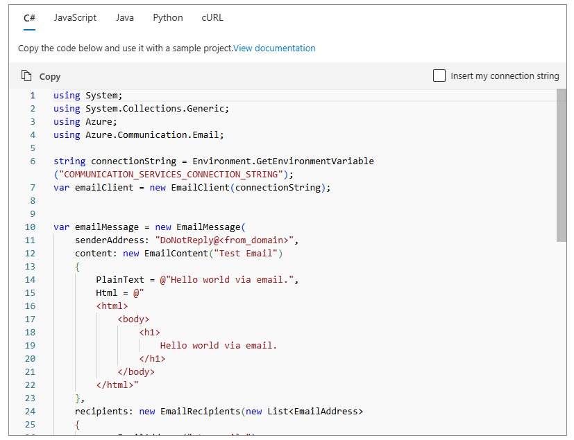Click line number 24 in the gutter
The image size is (574, 440).
point(30,412)
